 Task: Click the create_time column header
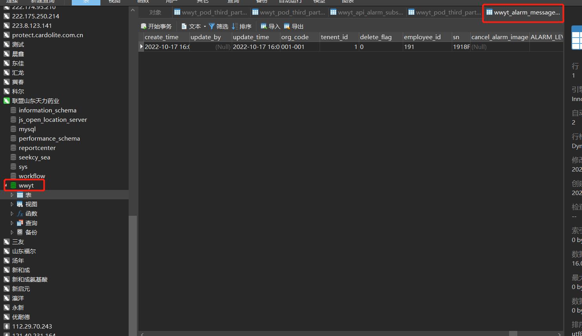click(x=167, y=37)
